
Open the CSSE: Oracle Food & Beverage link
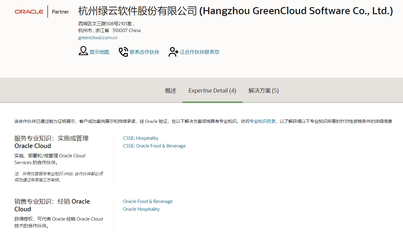(154, 146)
